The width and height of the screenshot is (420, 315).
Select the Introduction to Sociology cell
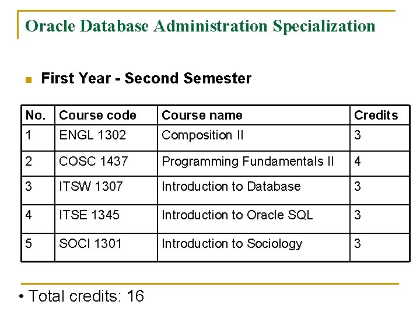click(x=232, y=244)
